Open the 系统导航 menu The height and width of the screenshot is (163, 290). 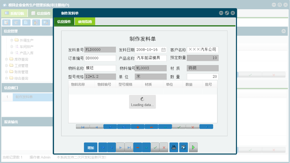pos(15,13)
